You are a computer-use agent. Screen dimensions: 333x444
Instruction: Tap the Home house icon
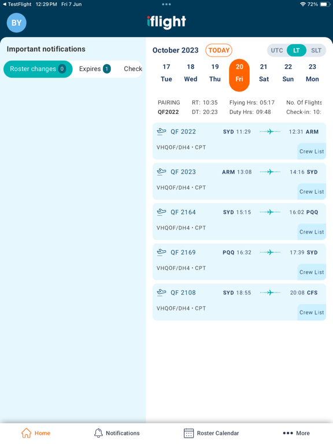pos(27,433)
